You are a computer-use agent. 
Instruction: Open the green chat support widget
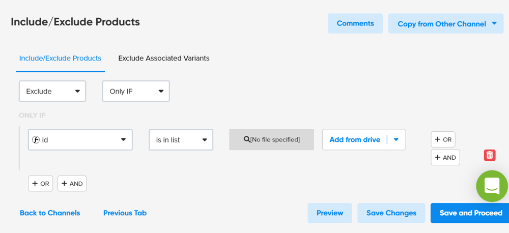click(x=492, y=186)
